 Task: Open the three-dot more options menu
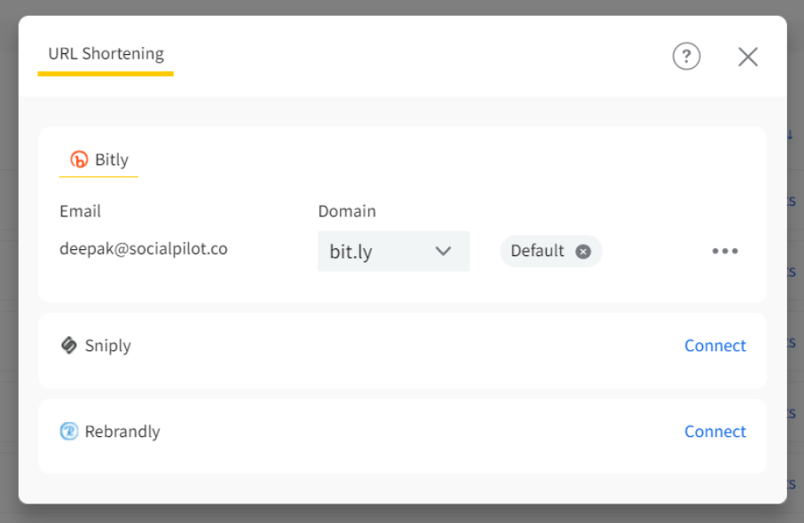pyautogui.click(x=725, y=251)
